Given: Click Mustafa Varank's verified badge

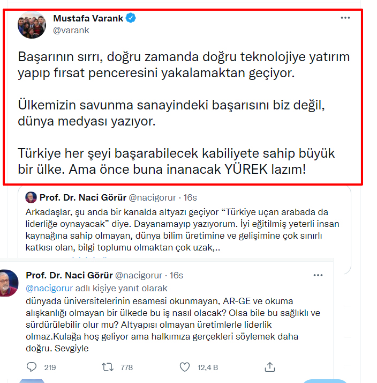Looking at the screenshot, I should [131, 18].
